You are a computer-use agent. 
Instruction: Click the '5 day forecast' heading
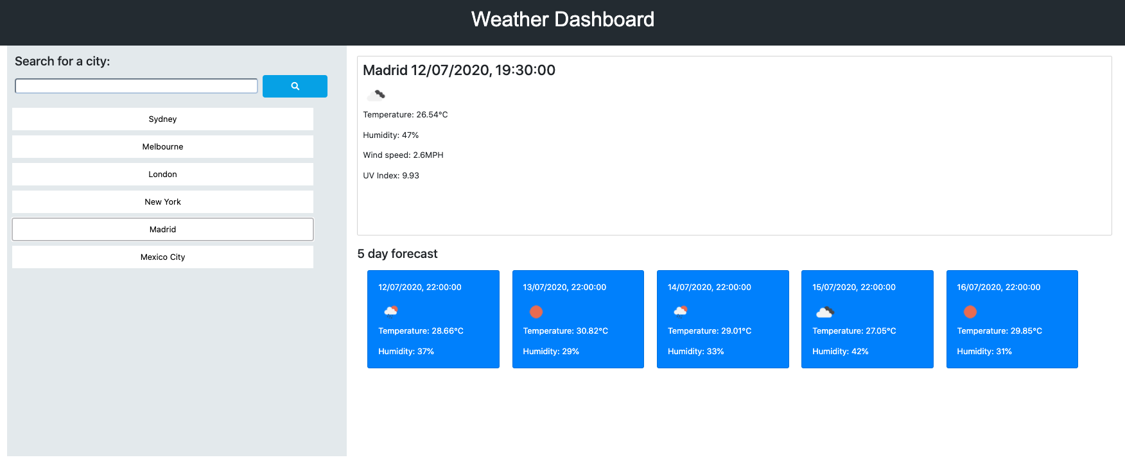tap(397, 253)
